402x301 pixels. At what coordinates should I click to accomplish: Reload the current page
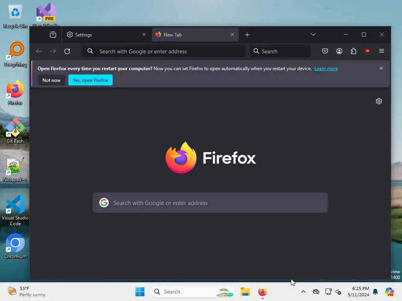[67, 51]
